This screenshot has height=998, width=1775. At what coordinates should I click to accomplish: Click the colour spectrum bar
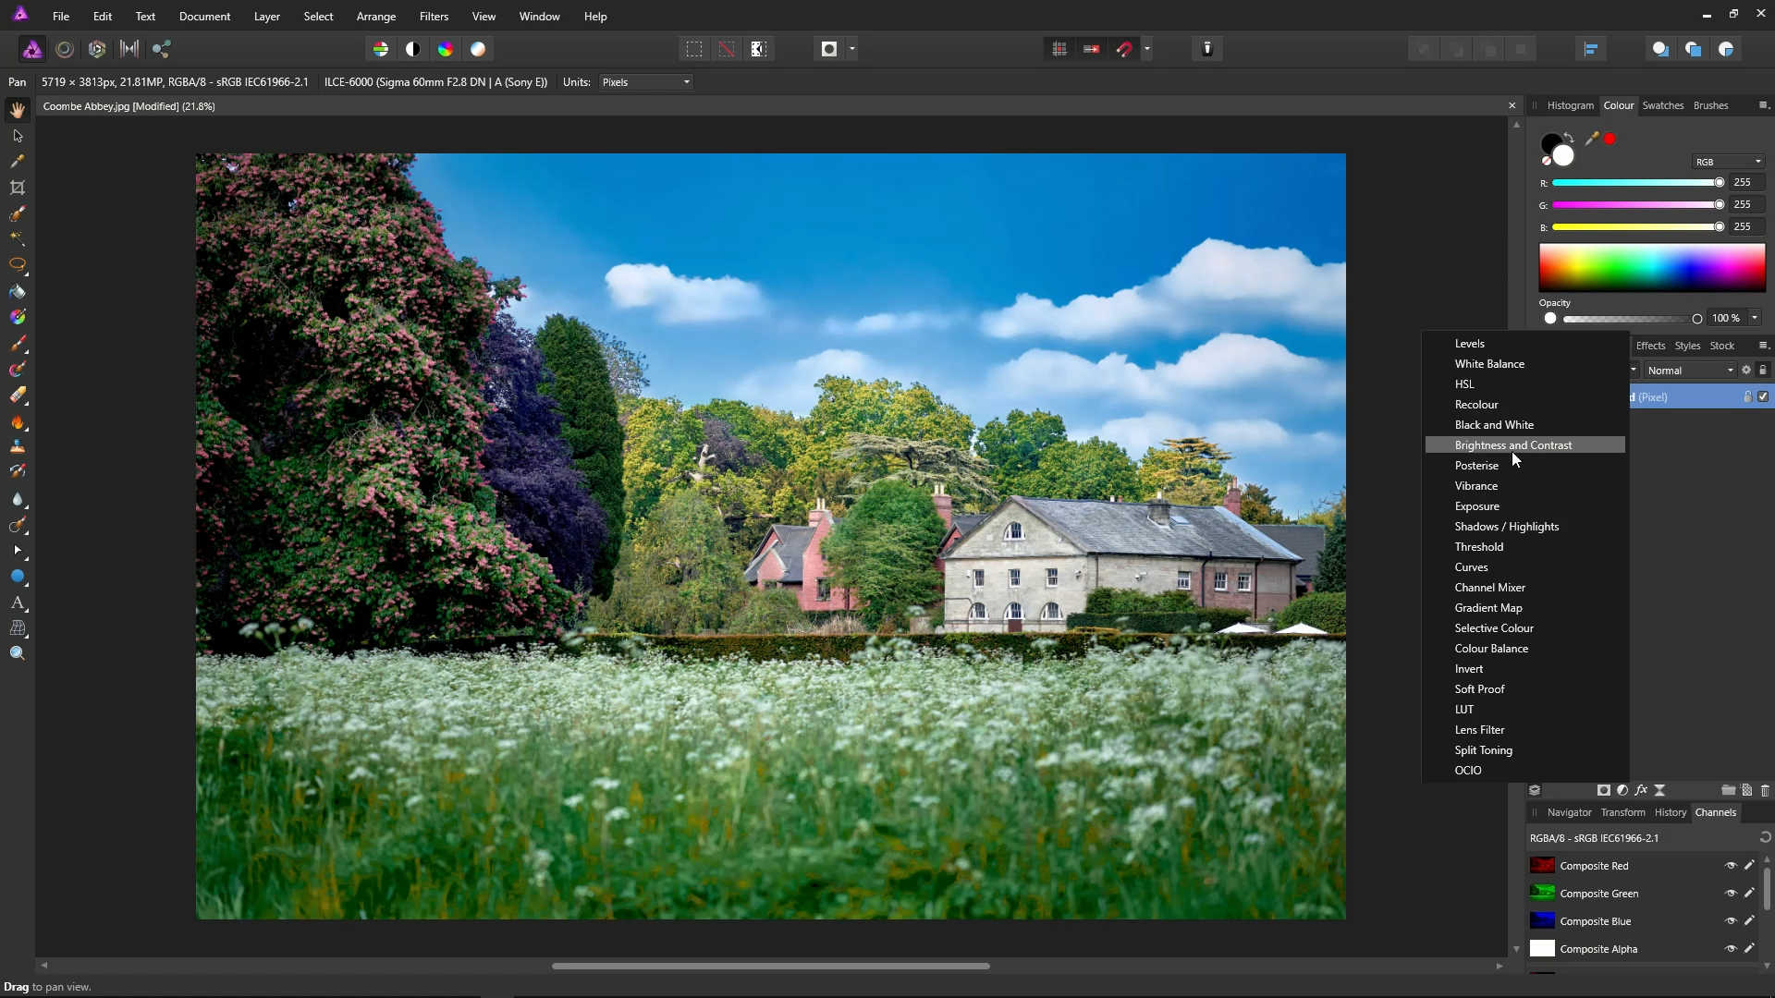click(x=1651, y=268)
